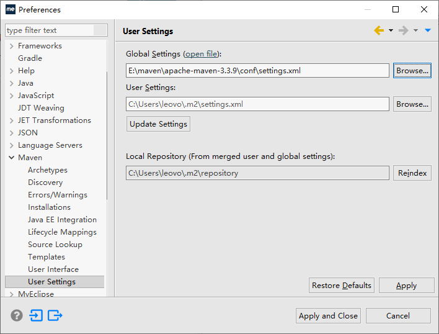Click the Reindex button
The image size is (439, 334).
[x=412, y=173]
